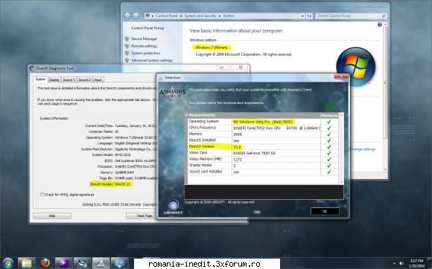The width and height of the screenshot is (432, 269).
Task: Select the Shader Model requirement row
Action: click(x=263, y=166)
